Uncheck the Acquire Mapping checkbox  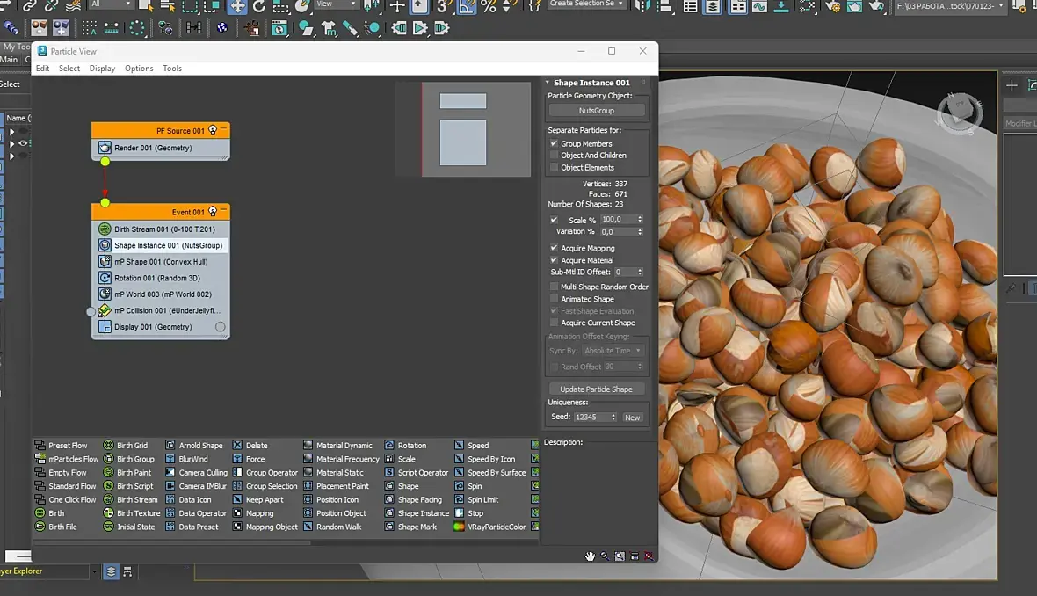[554, 248]
